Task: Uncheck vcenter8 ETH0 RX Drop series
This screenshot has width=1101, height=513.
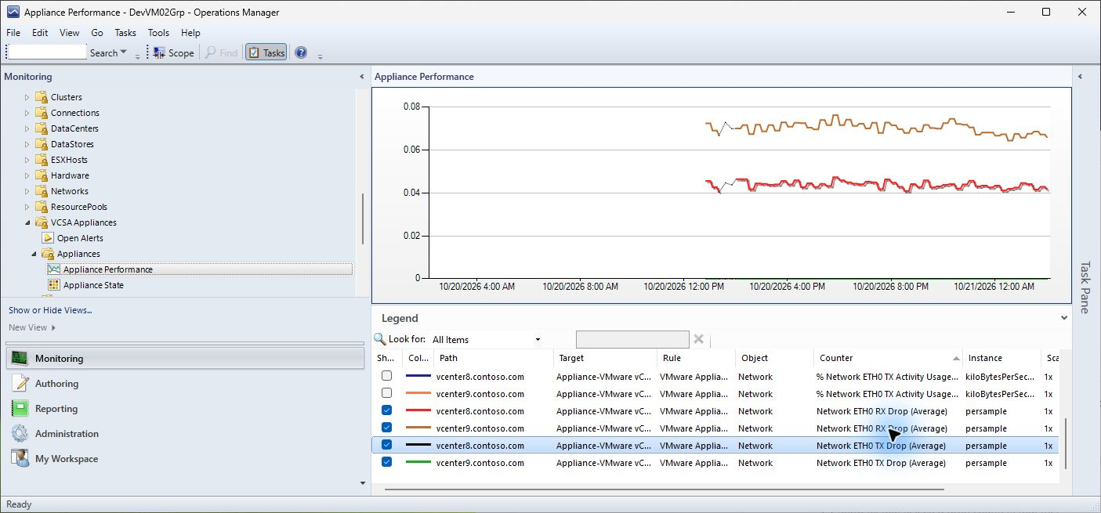Action: point(386,410)
